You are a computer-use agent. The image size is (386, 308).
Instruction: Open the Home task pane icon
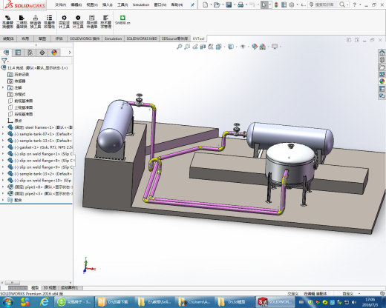coord(382,53)
